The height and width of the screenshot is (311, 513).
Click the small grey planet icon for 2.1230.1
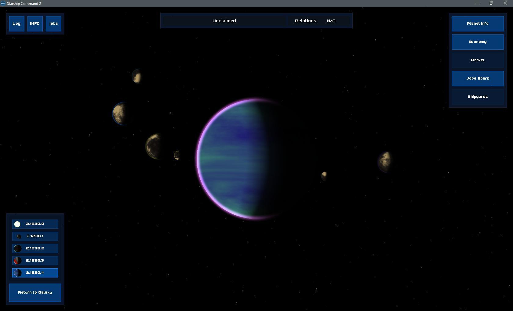tap(19, 237)
